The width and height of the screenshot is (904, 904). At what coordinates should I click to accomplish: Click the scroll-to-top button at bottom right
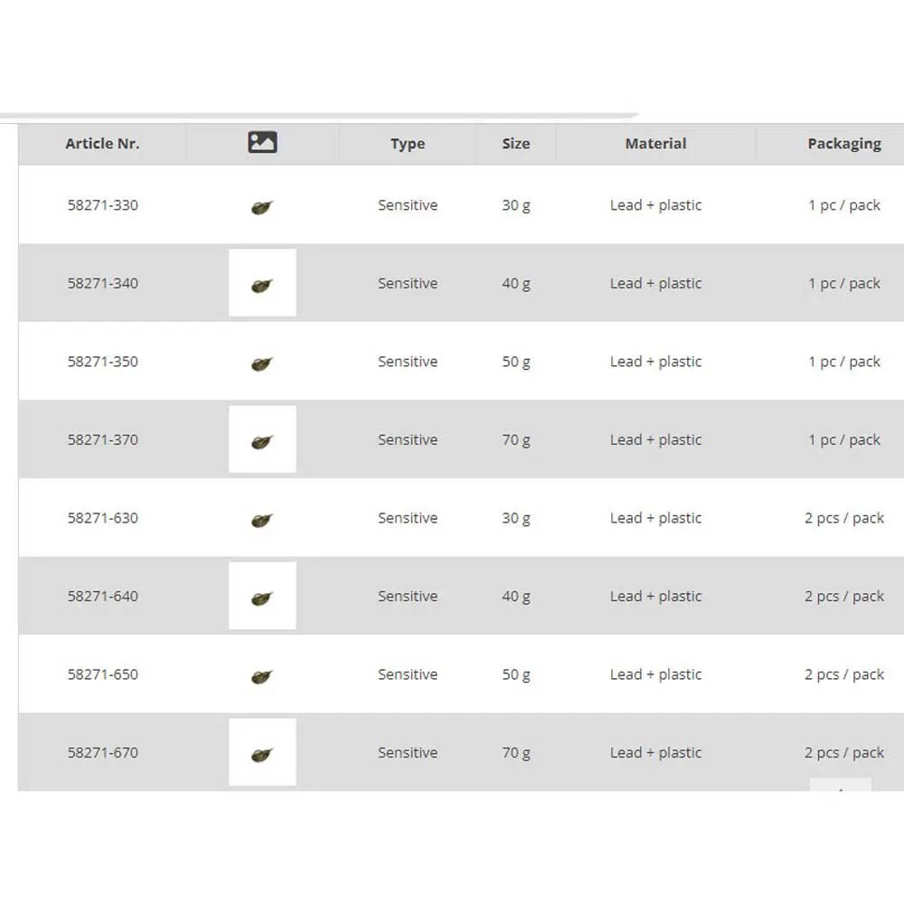pos(841,786)
